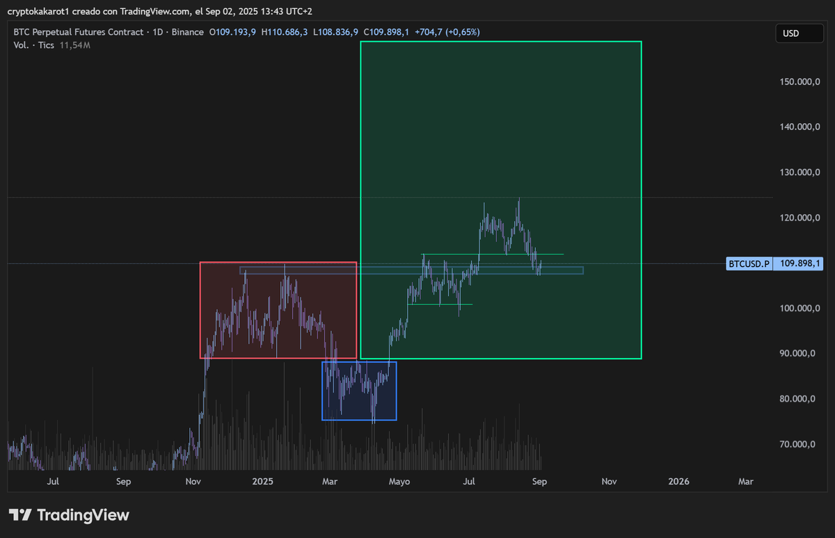The image size is (835, 538).
Task: Select the horizontal resistance line near current price
Action: pyautogui.click(x=494, y=254)
